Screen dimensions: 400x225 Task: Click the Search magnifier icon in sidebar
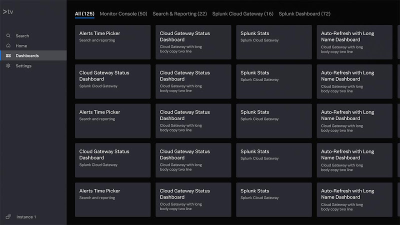pos(8,35)
